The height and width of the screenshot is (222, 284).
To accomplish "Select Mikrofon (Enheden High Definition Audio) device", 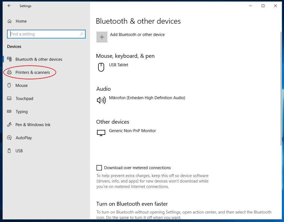I will 147,98.
